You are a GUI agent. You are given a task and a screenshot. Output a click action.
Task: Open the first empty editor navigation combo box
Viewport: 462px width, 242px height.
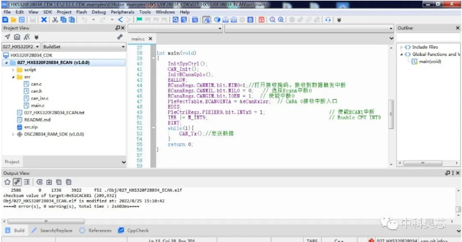[175, 29]
